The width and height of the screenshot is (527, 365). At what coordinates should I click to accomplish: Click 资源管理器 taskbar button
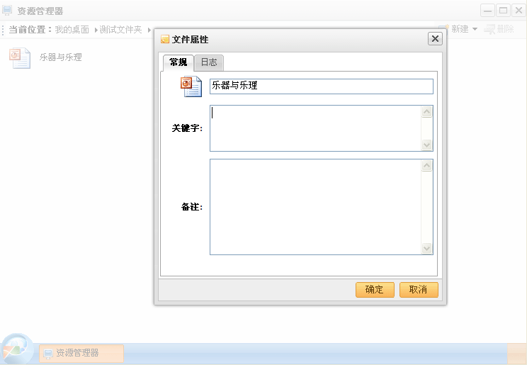[81, 353]
